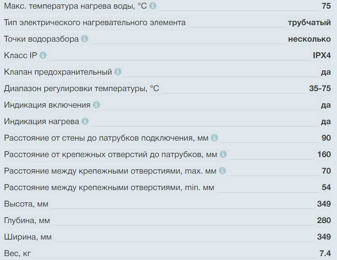Click the Тип электрического нагревательного элемента label

tap(95, 22)
